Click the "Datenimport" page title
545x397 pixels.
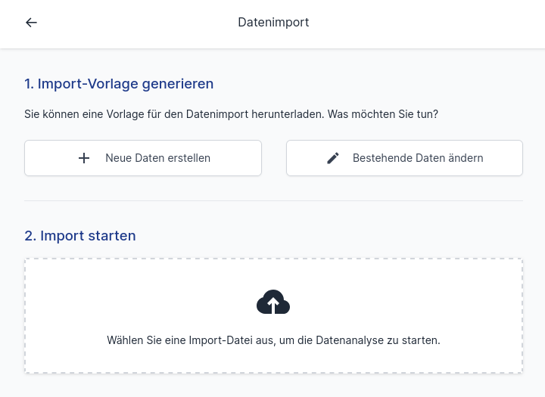coord(273,23)
